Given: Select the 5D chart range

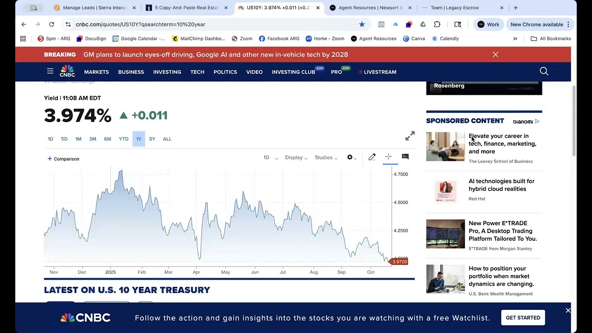Looking at the screenshot, I should tap(64, 139).
